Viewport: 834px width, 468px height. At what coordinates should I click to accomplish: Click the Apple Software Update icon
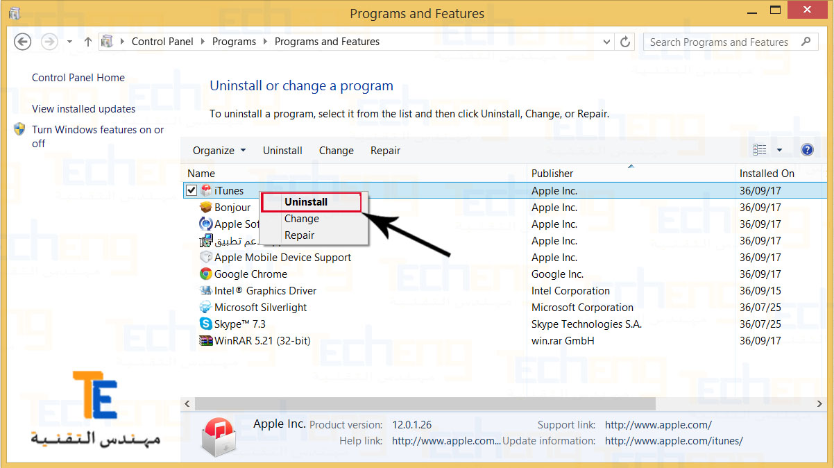coord(206,224)
